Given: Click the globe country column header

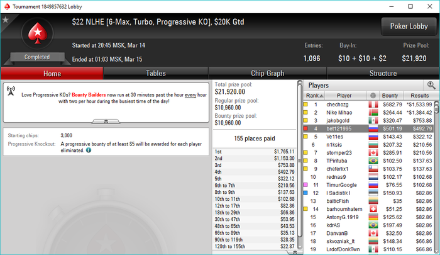Looking at the screenshot, I should 373,96.
